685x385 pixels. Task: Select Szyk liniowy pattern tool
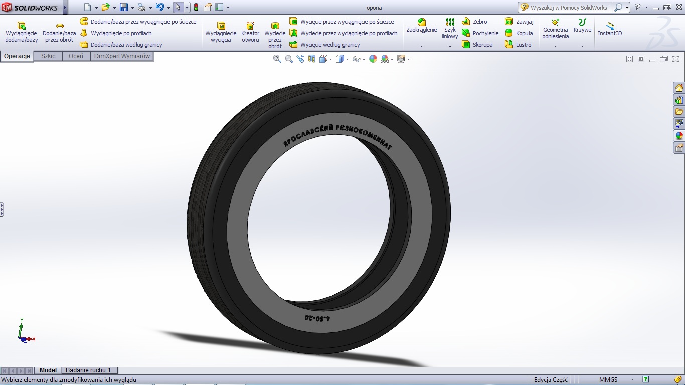tap(450, 28)
